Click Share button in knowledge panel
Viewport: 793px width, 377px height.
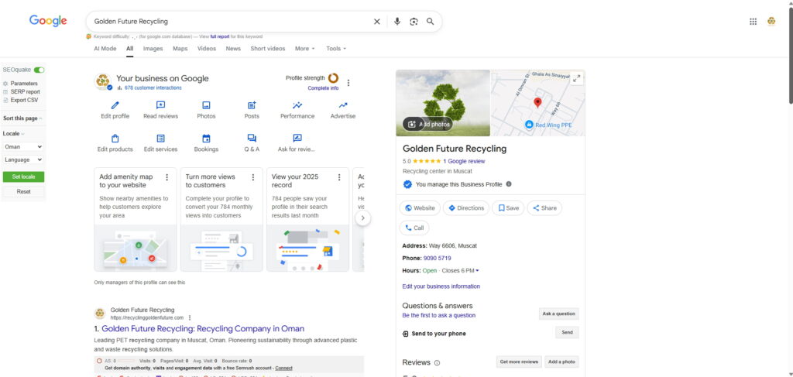[x=544, y=208]
